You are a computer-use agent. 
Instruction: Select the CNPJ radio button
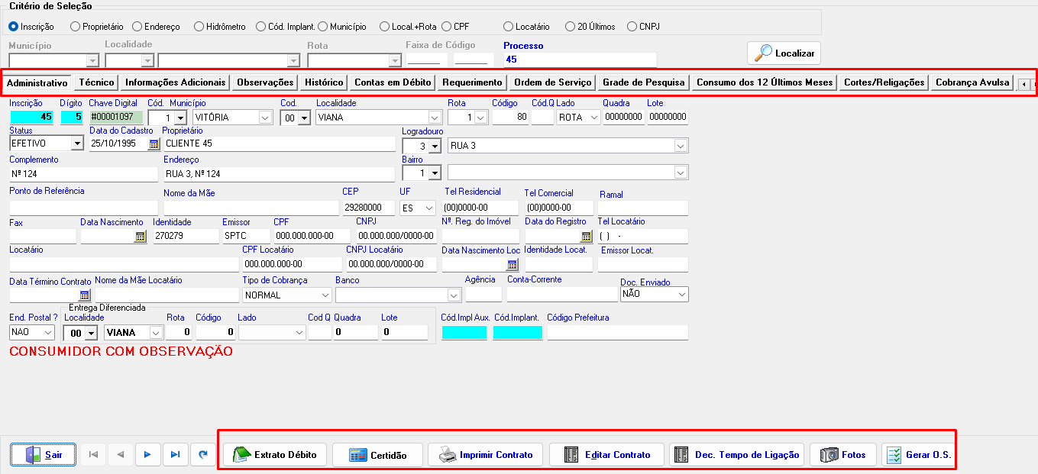[632, 27]
